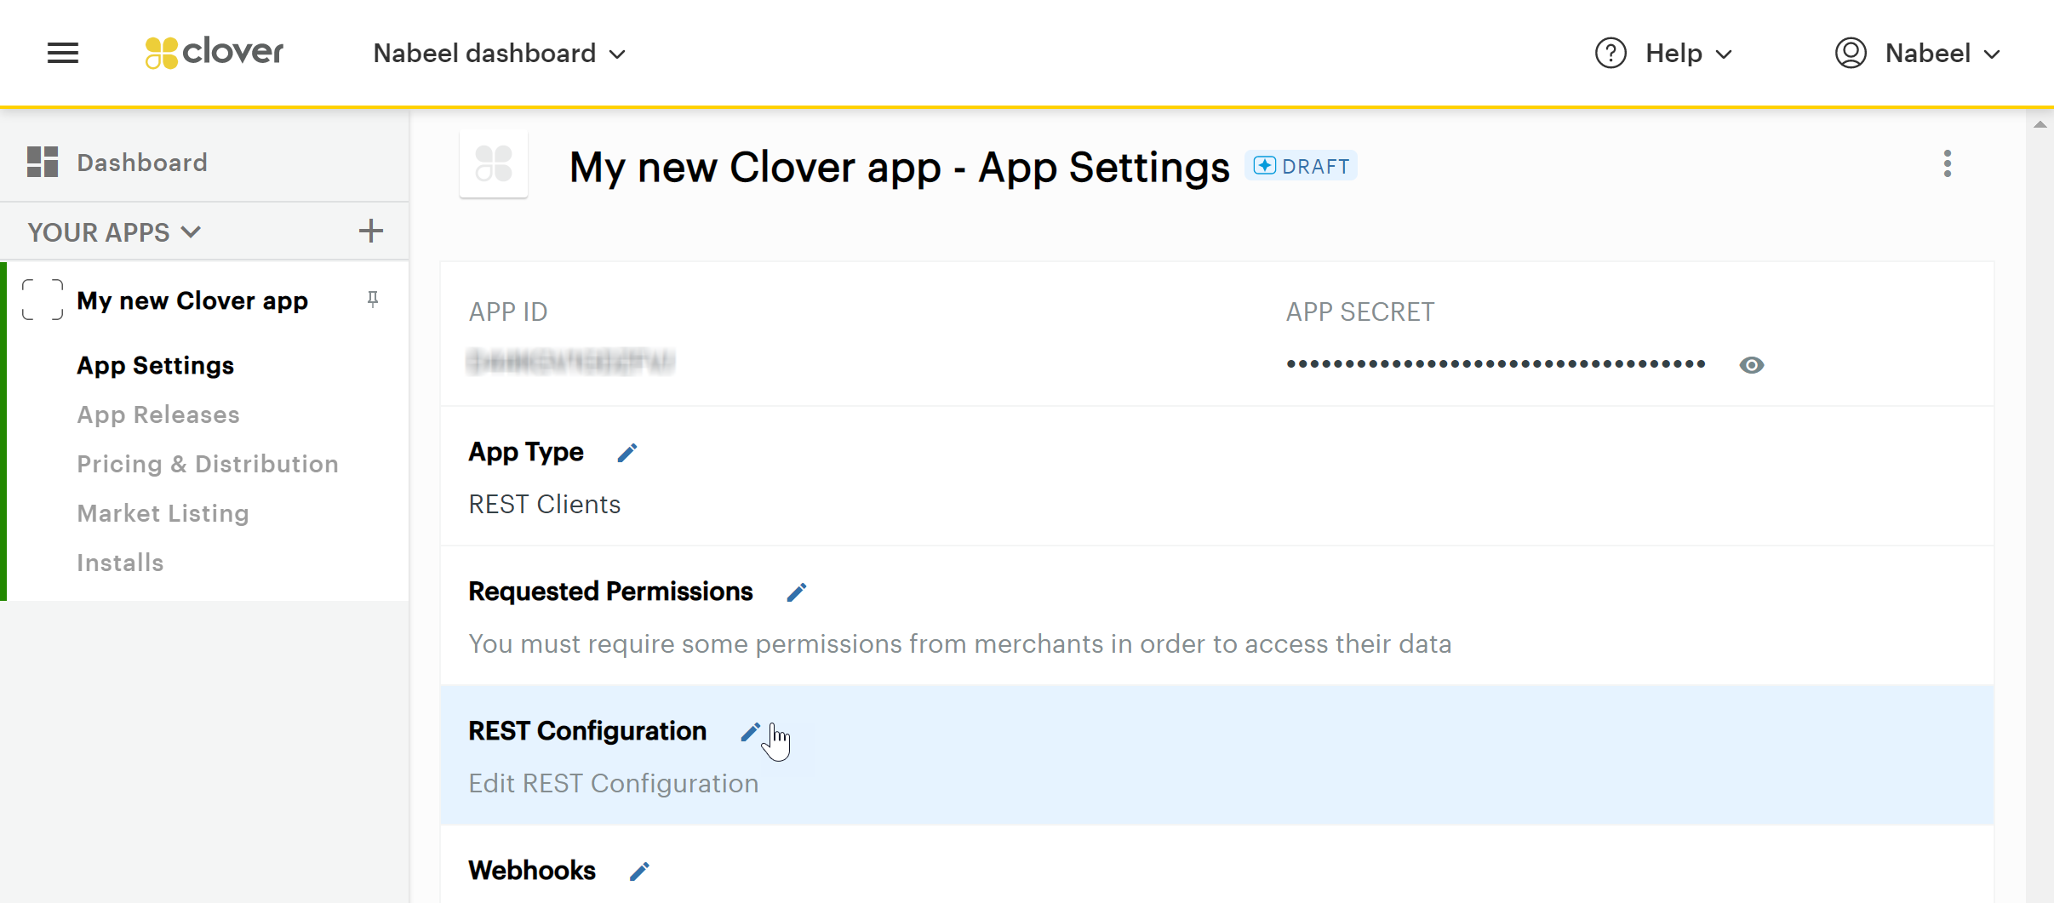Click the DRAFT status badge

coord(1301,166)
